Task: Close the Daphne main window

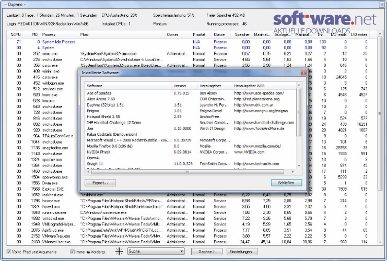Action: (x=382, y=5)
